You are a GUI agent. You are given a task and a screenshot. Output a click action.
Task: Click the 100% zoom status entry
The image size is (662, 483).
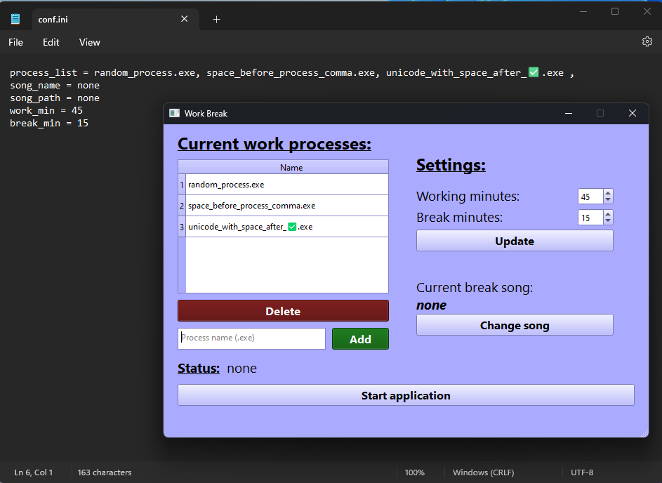point(415,472)
